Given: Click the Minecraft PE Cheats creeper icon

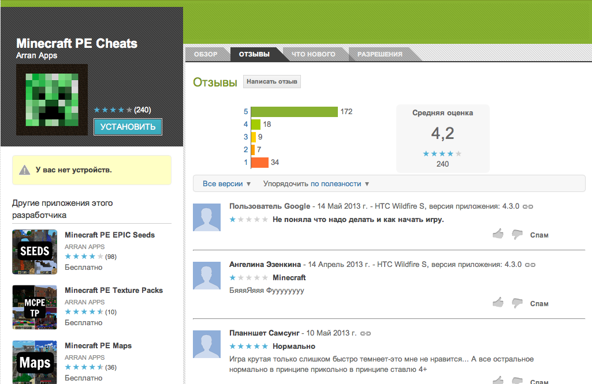Looking at the screenshot, I should point(52,100).
